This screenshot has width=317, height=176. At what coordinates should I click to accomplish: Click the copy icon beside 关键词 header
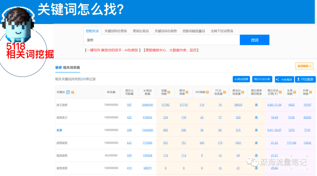(x=68, y=92)
